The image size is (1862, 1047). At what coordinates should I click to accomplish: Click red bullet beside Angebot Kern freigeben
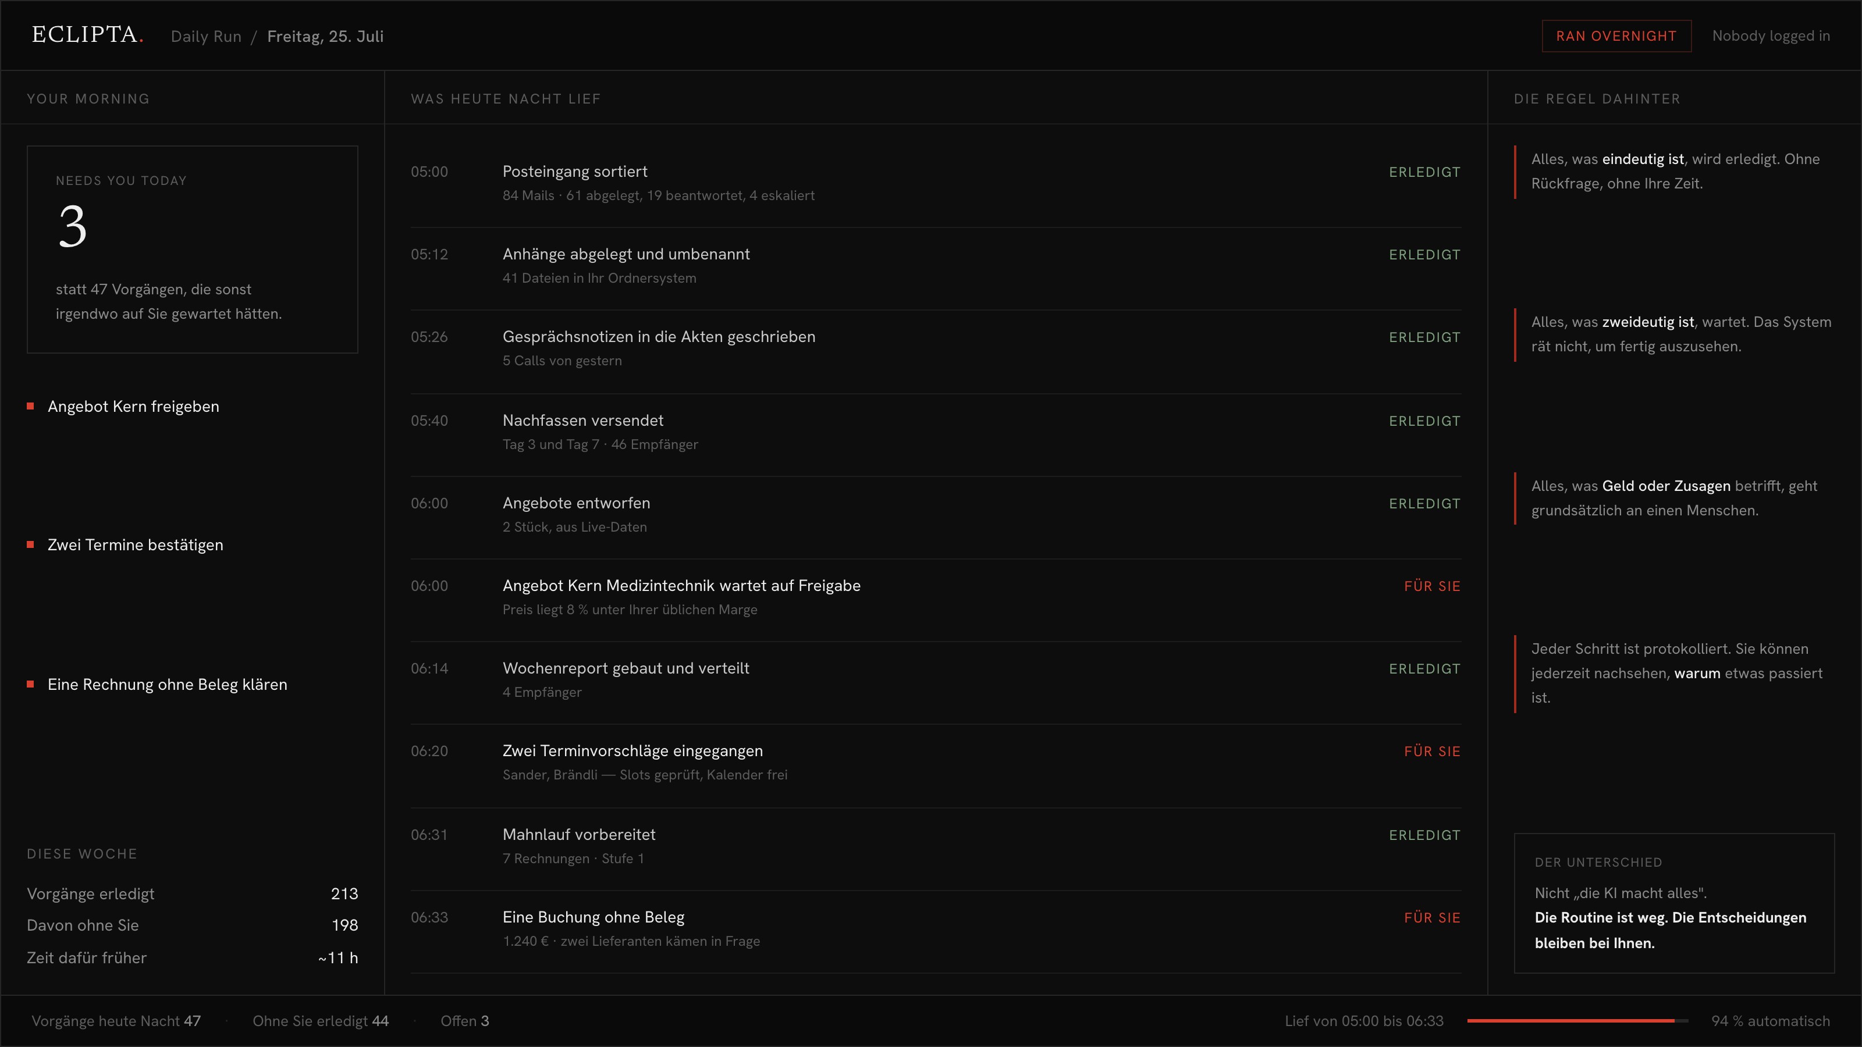tap(30, 406)
